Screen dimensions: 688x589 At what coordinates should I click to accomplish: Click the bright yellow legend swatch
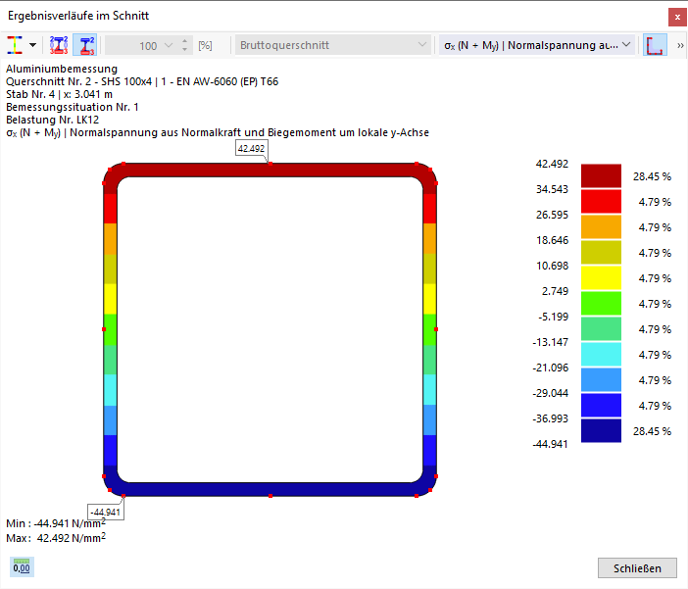(x=601, y=277)
